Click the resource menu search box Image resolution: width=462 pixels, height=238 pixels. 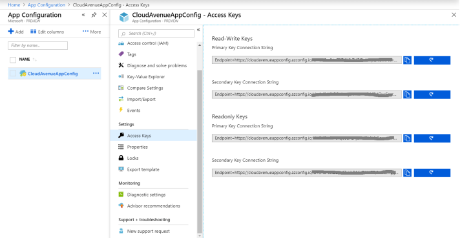coord(156,34)
